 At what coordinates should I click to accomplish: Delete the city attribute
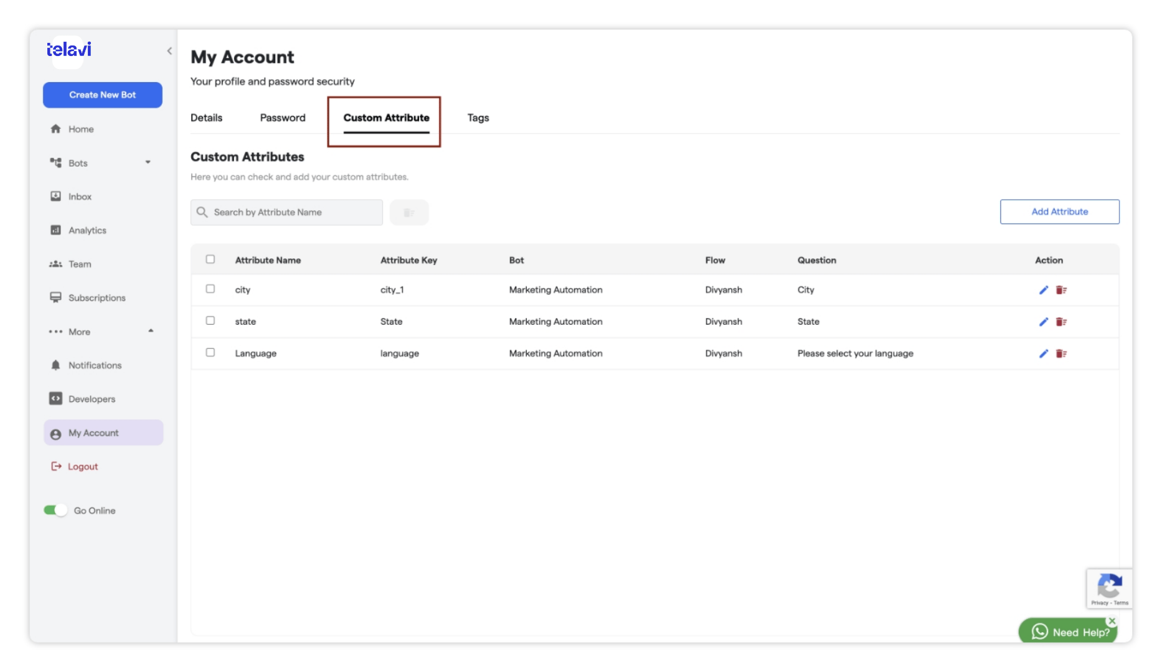(x=1062, y=290)
